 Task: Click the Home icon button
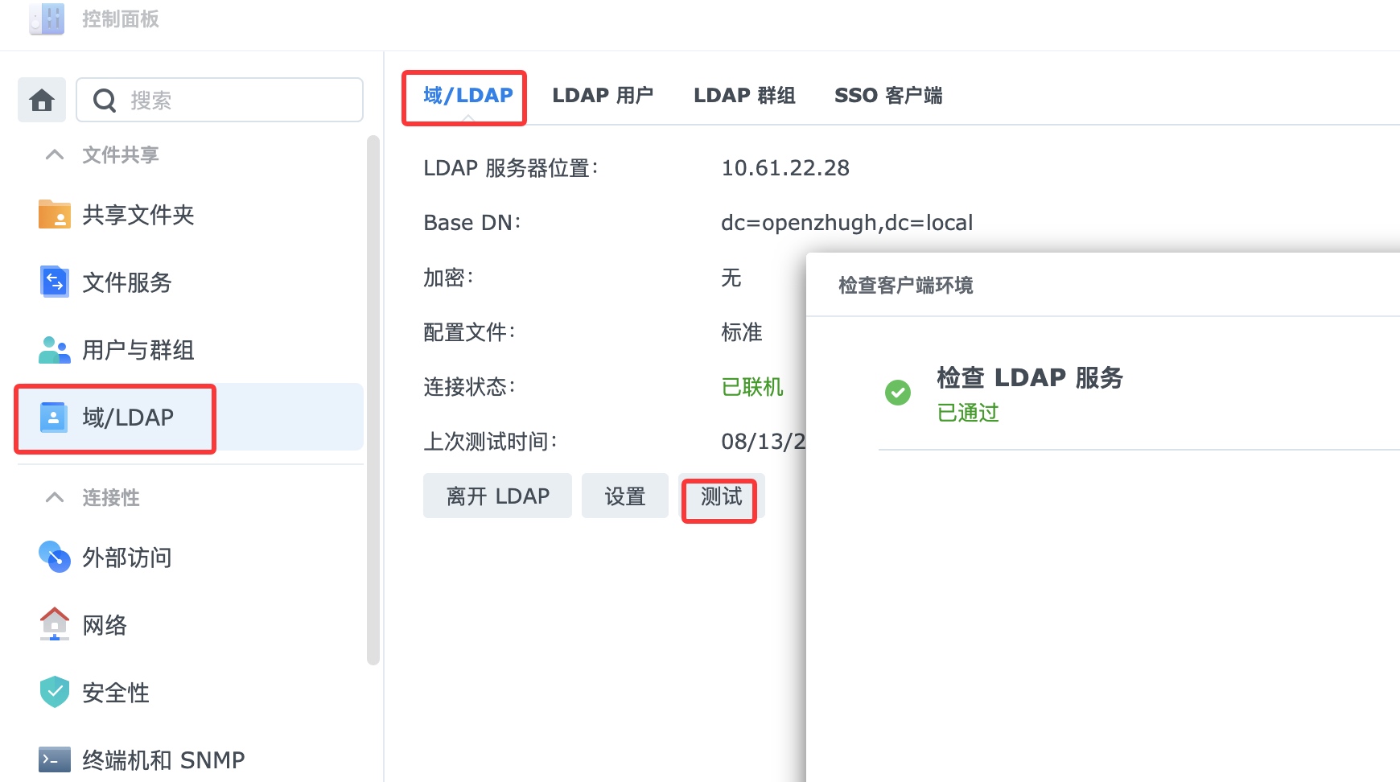(x=42, y=101)
